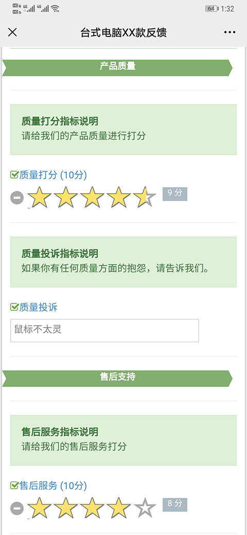This screenshot has width=247, height=535.
Task: Reset after-sales rating with minus icon
Action: coord(16,508)
